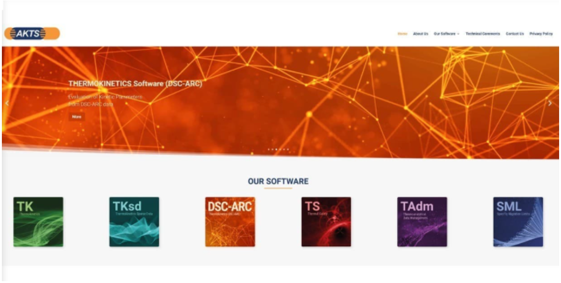Click the AKTS logo

point(32,34)
